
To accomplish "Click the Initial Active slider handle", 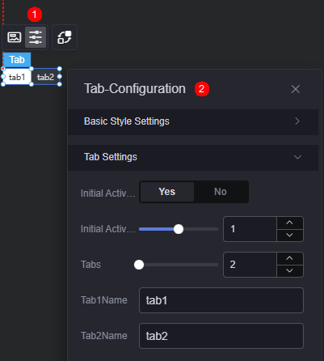I will (x=179, y=229).
